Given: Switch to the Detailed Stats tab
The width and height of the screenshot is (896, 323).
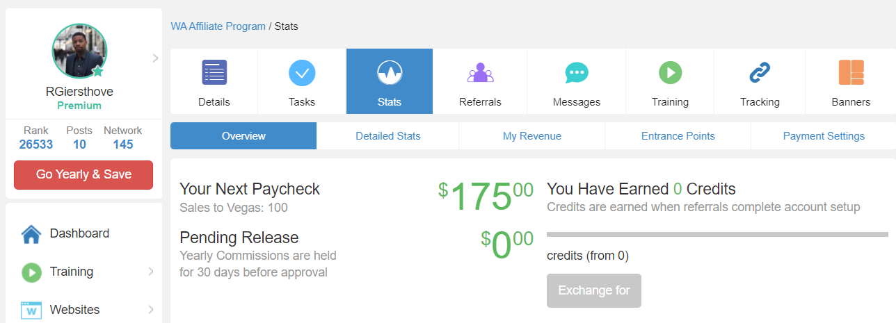Looking at the screenshot, I should [x=388, y=136].
